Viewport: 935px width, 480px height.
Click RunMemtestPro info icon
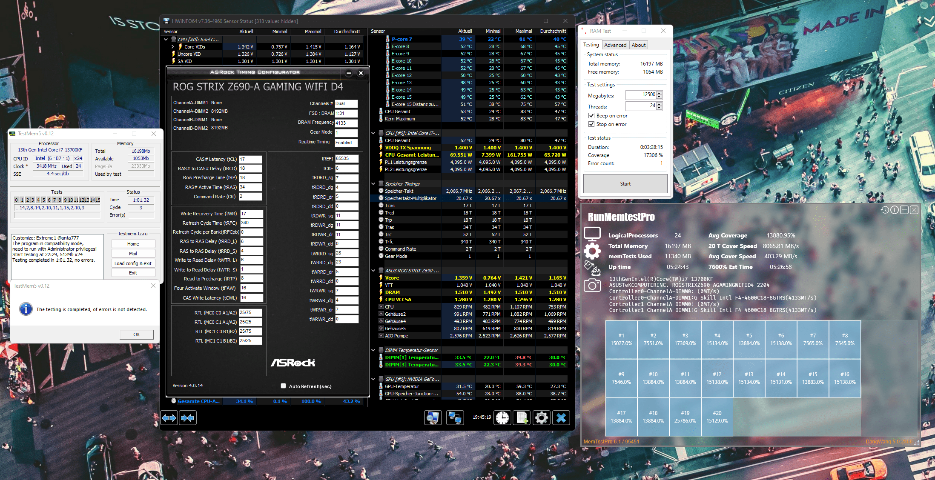pos(895,210)
